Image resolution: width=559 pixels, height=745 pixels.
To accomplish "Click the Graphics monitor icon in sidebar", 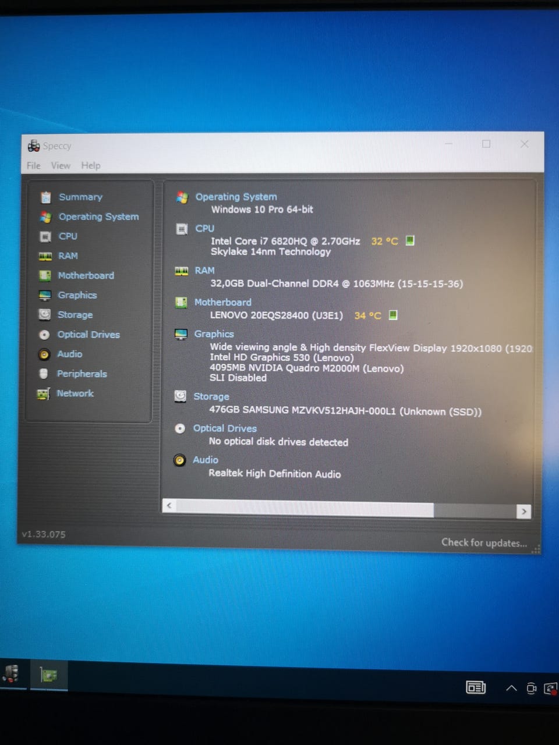I will pyautogui.click(x=45, y=295).
